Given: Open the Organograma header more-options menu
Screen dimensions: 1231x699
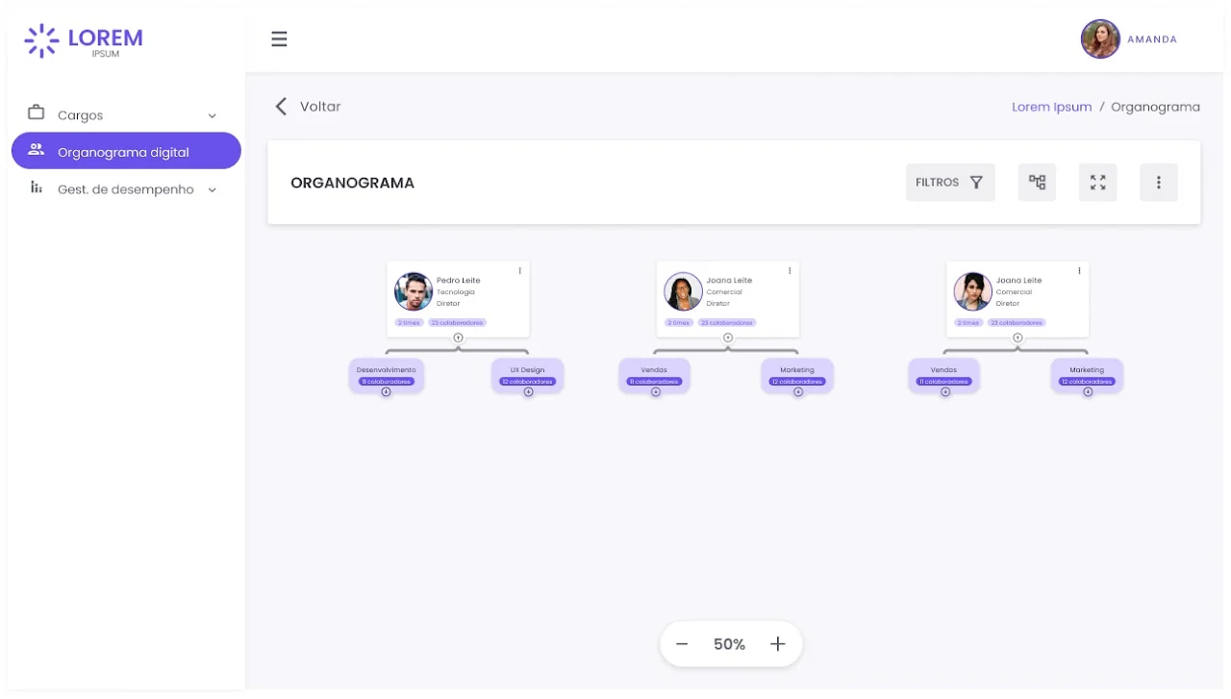Looking at the screenshot, I should [1159, 182].
